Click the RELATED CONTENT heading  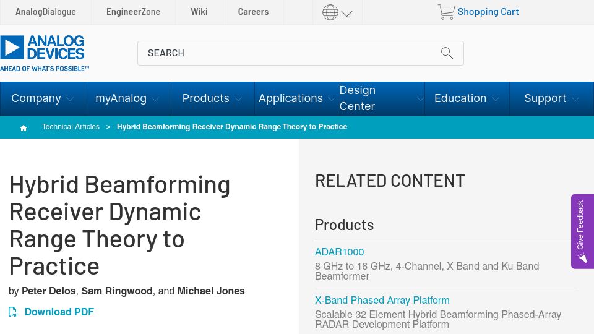390,181
